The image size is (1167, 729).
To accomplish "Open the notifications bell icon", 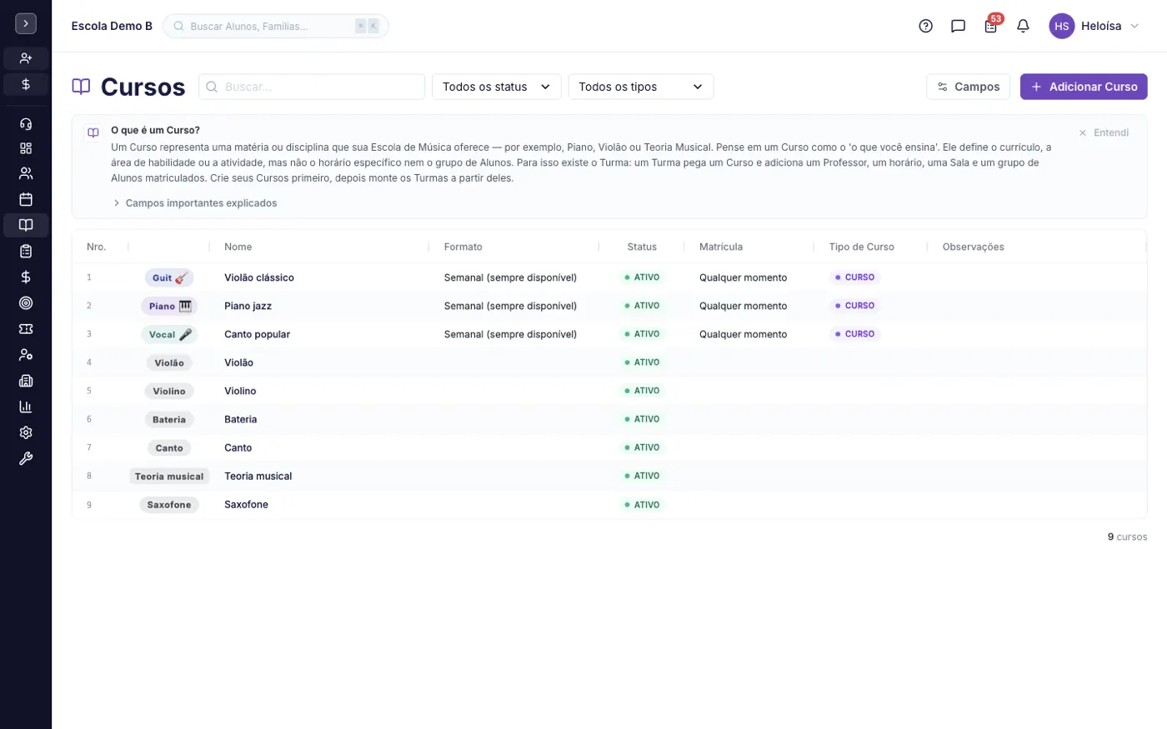I will point(1023,26).
